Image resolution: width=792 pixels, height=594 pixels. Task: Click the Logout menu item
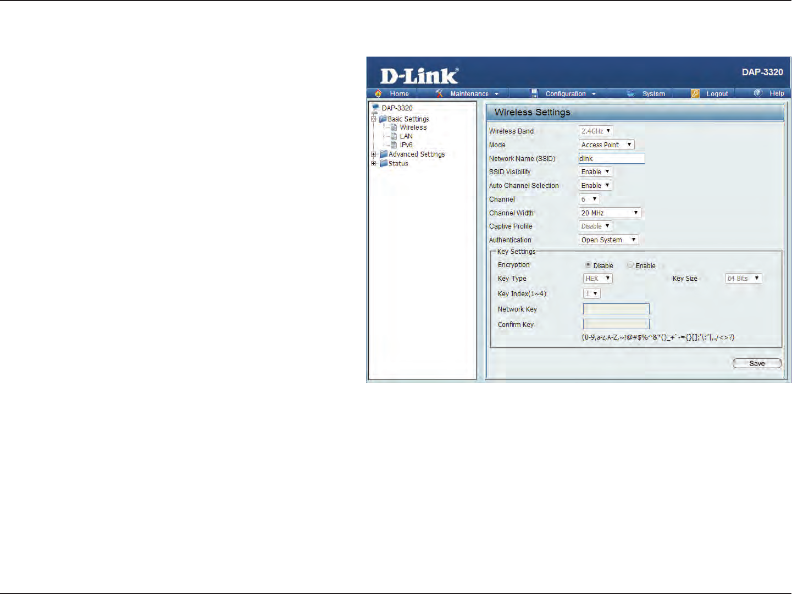[x=717, y=94]
